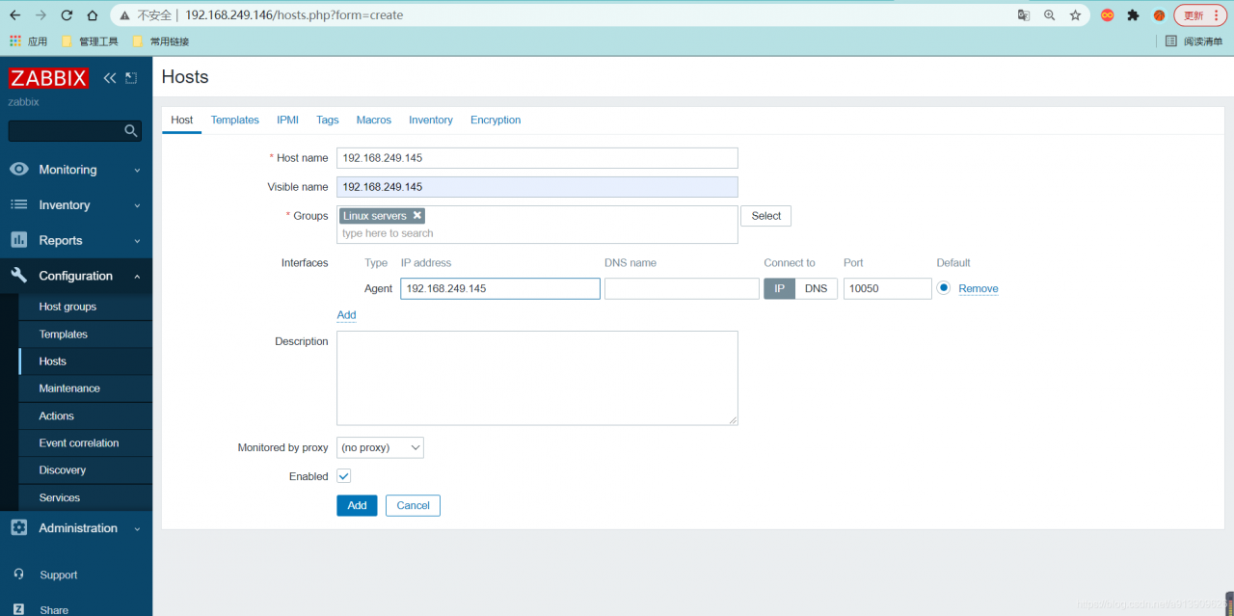The height and width of the screenshot is (616, 1234).
Task: Open the 管理工具 bookmark folder
Action: (x=89, y=41)
